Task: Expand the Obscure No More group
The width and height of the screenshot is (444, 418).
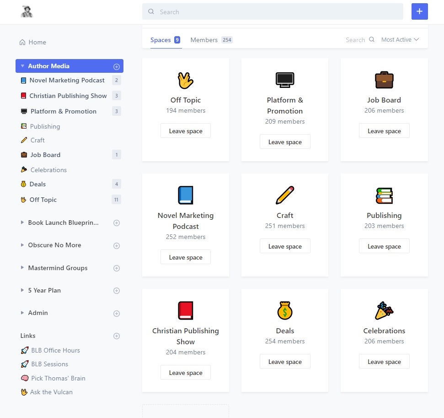Action: click(22, 245)
